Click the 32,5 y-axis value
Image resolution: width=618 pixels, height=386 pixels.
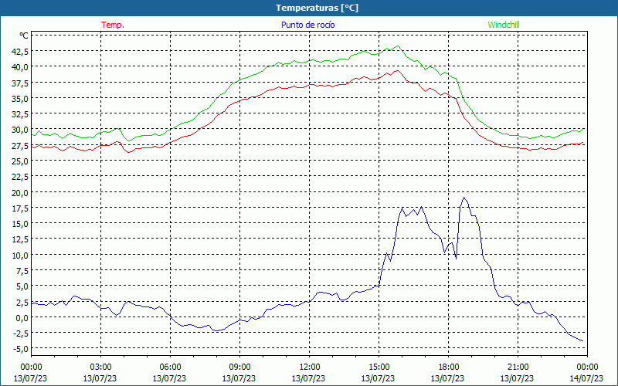pyautogui.click(x=20, y=113)
